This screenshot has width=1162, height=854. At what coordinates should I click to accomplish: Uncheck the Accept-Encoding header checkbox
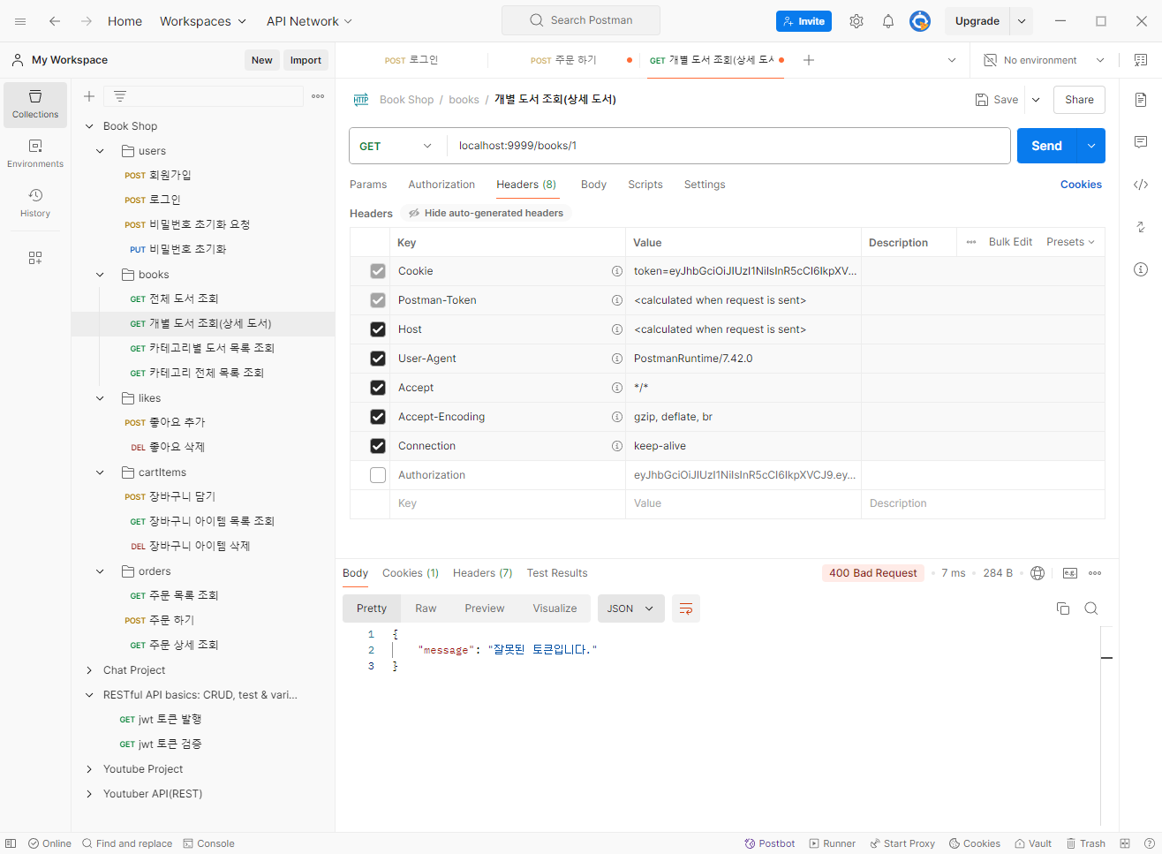click(x=378, y=417)
